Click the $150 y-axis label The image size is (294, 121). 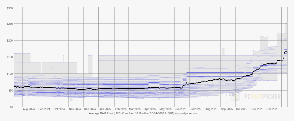pos(10,57)
